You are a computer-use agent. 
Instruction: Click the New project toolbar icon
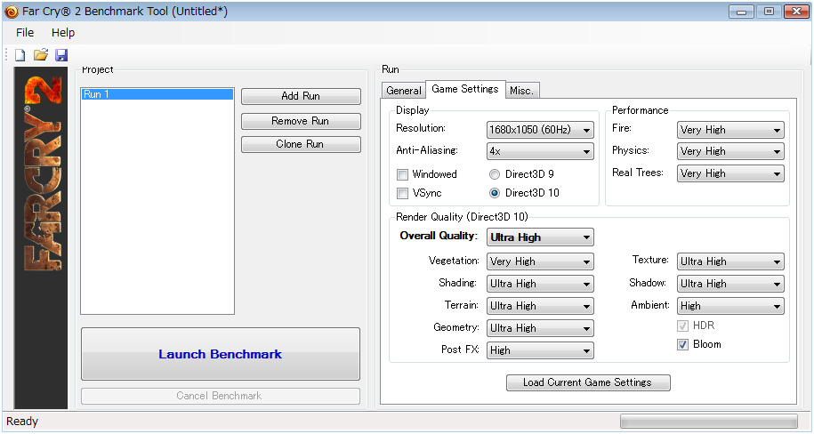20,55
